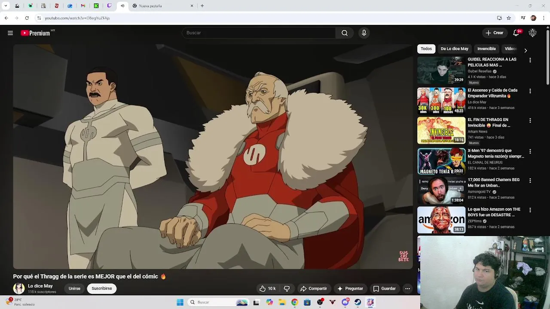
Task: Subscribe with the Suscribirse button
Action: 102,288
